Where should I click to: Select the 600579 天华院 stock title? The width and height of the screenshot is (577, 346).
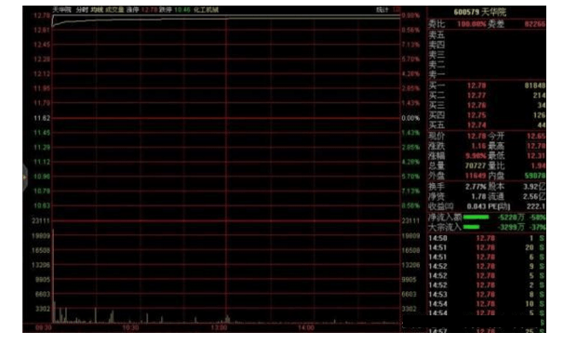(480, 12)
